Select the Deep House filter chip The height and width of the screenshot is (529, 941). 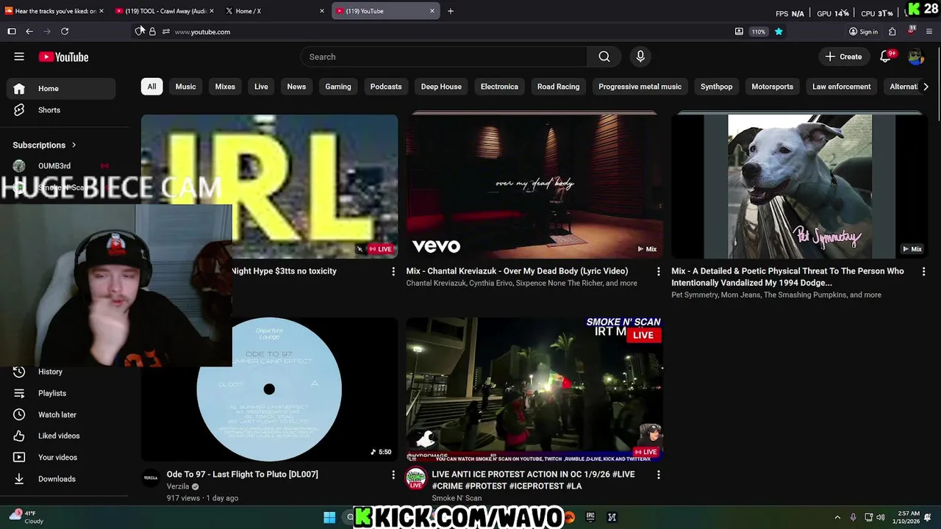[441, 87]
